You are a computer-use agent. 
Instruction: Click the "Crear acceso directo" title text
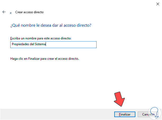pos(29,12)
